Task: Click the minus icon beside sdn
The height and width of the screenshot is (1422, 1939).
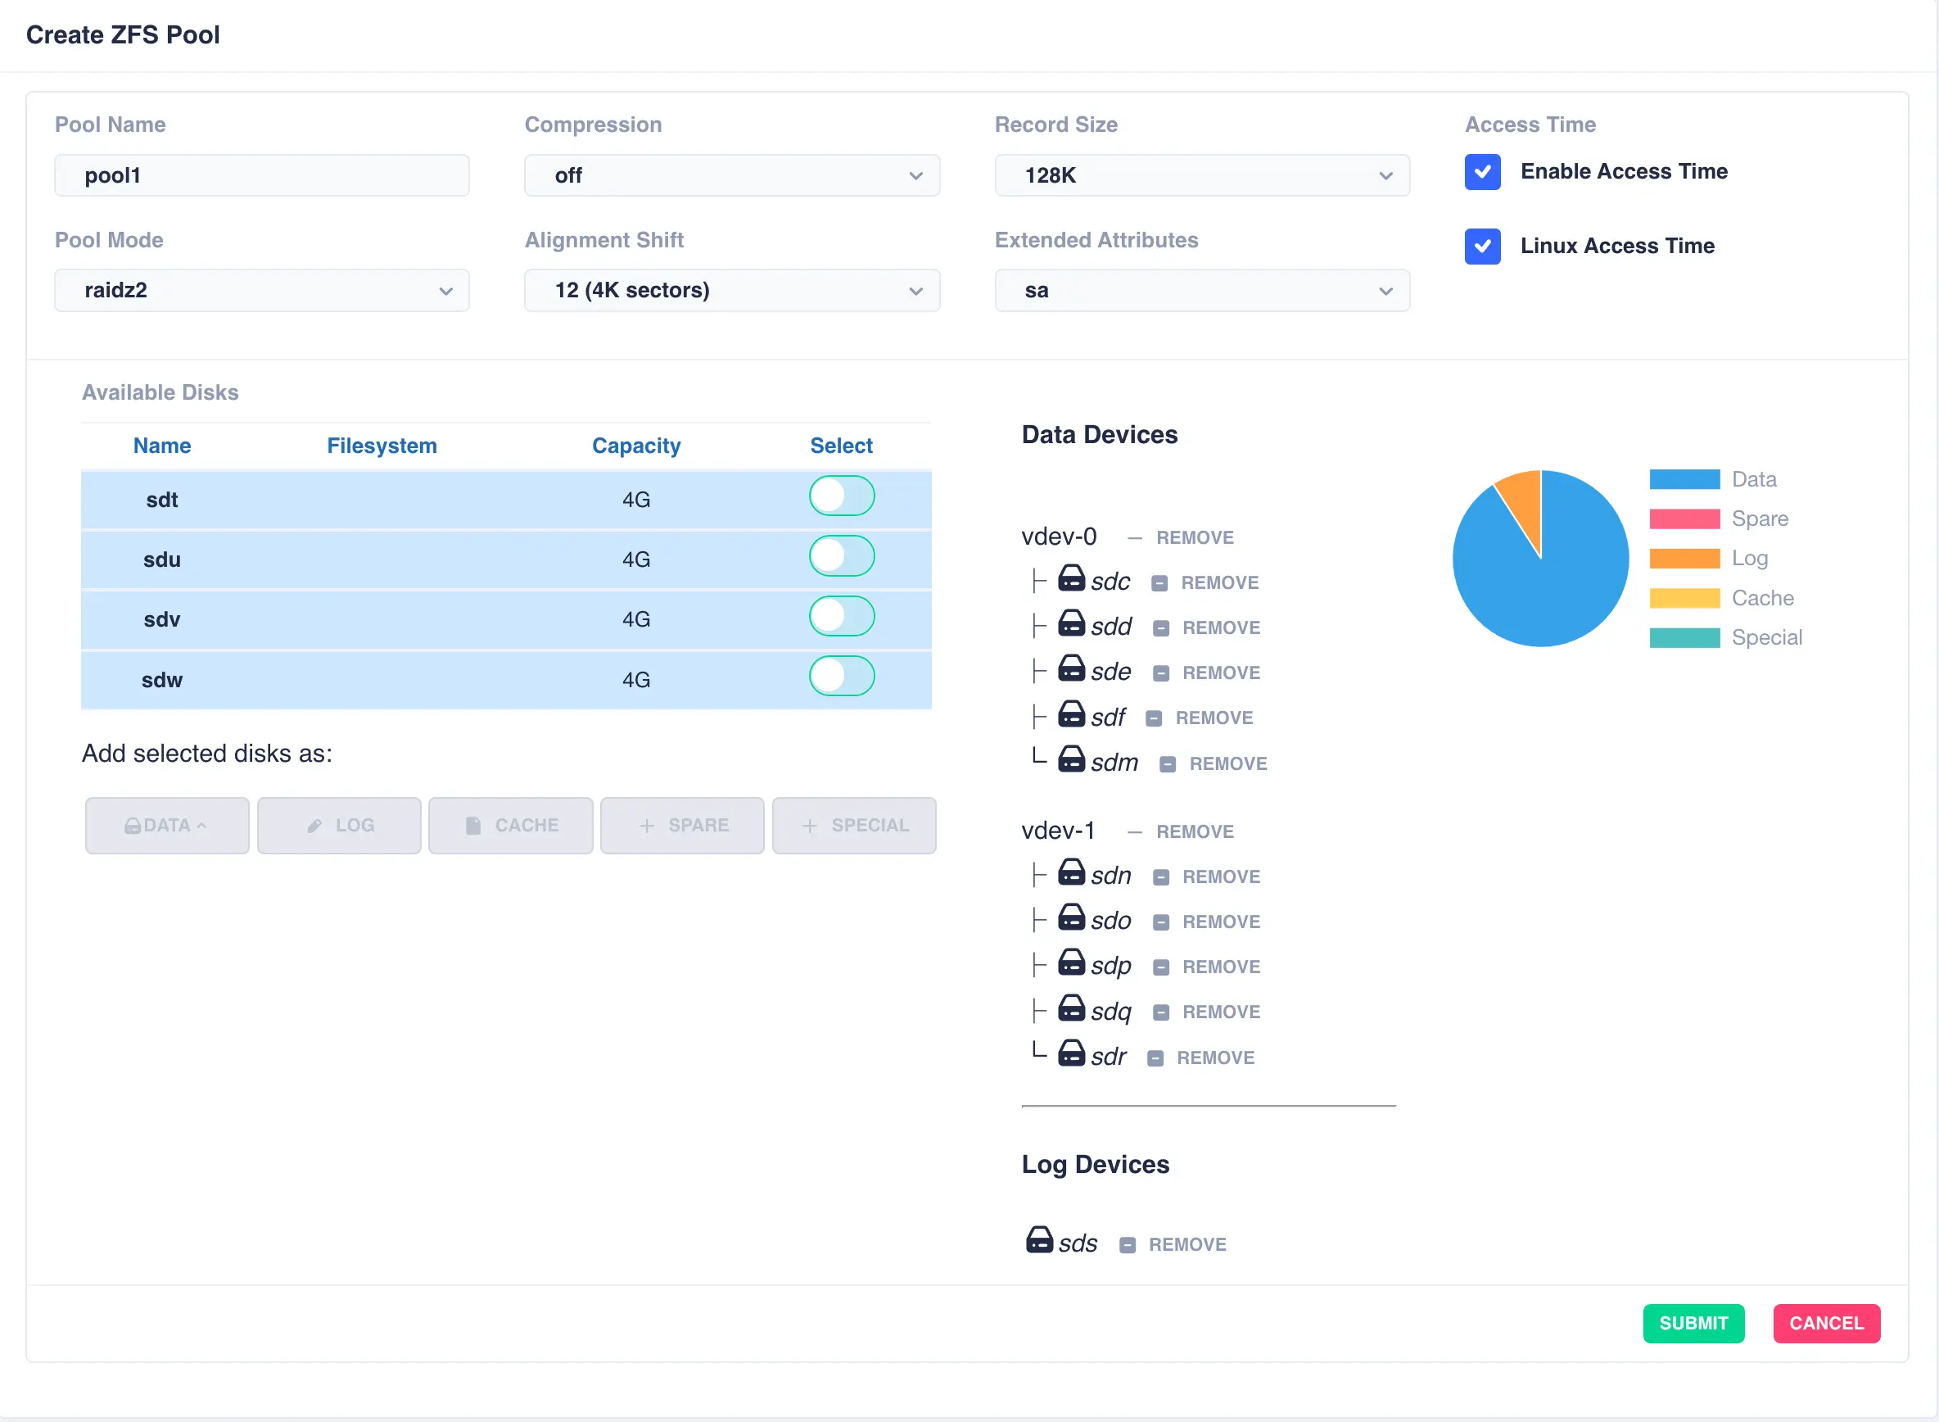Action: click(x=1160, y=877)
